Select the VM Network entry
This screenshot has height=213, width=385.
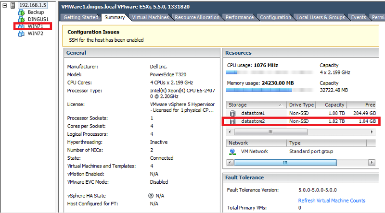tap(254, 152)
